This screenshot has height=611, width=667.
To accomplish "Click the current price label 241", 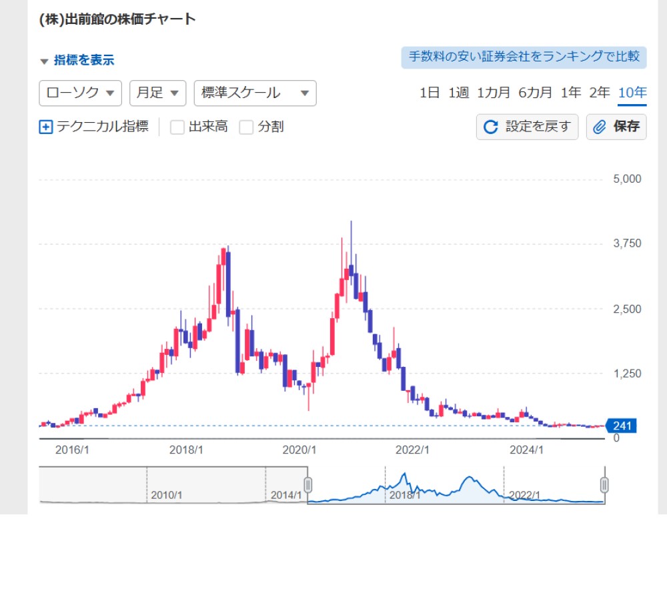I will pos(622,426).
